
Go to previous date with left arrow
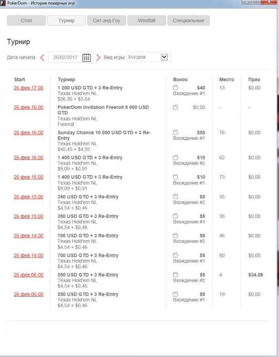pos(42,58)
